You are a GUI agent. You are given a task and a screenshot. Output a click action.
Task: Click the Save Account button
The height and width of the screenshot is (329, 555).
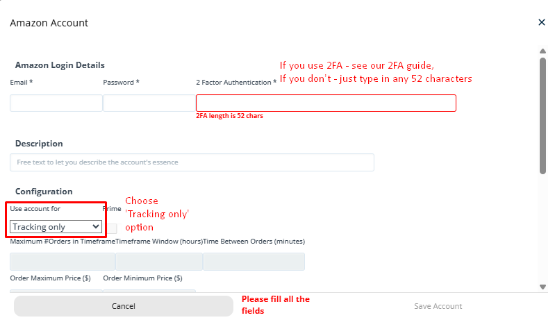click(x=438, y=306)
